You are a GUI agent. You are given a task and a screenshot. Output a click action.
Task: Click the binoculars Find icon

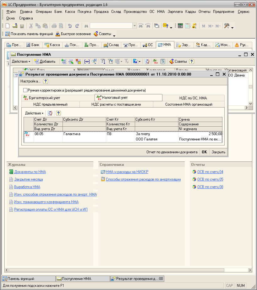(x=86, y=26)
